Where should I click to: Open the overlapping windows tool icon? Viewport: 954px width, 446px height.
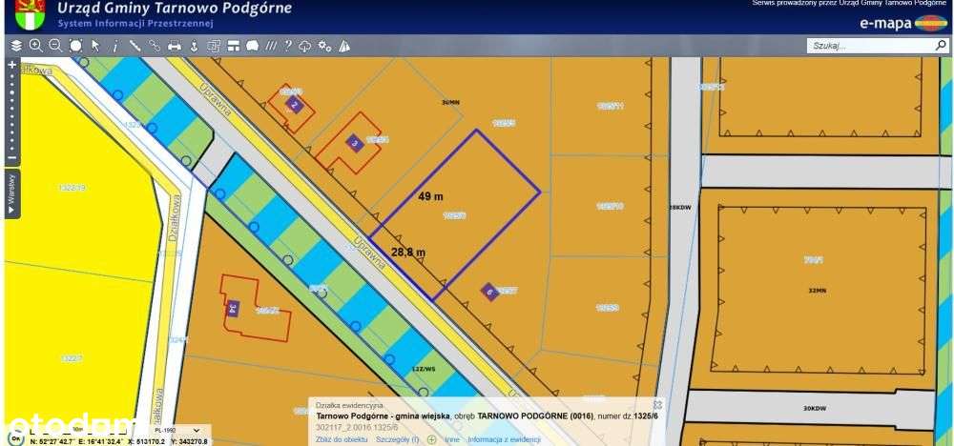(x=214, y=46)
